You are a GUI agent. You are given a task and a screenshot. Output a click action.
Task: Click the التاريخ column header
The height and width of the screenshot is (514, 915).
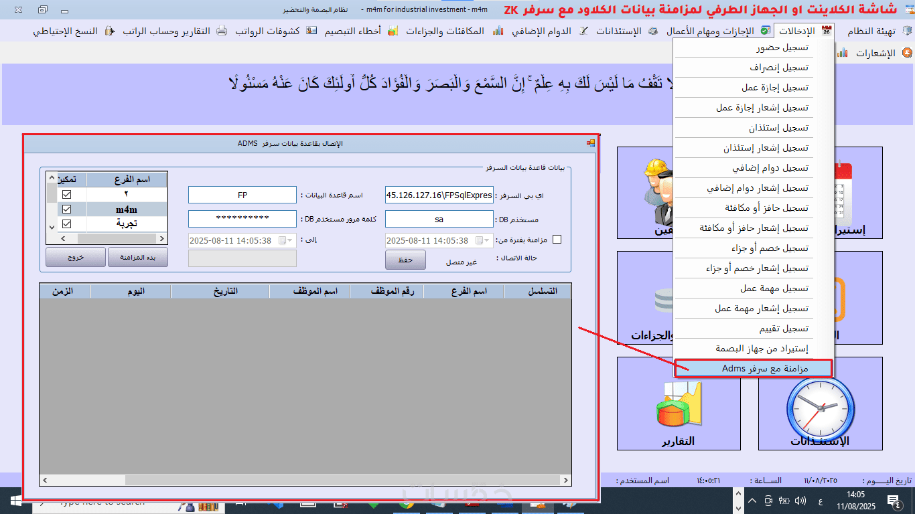pyautogui.click(x=220, y=291)
